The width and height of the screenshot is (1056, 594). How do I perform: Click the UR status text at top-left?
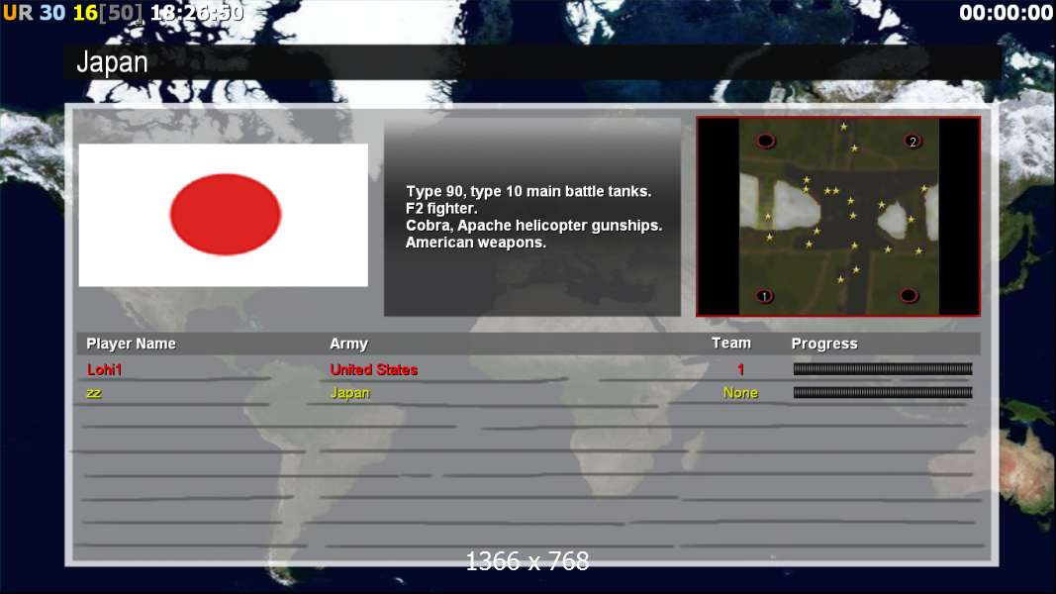tap(18, 12)
